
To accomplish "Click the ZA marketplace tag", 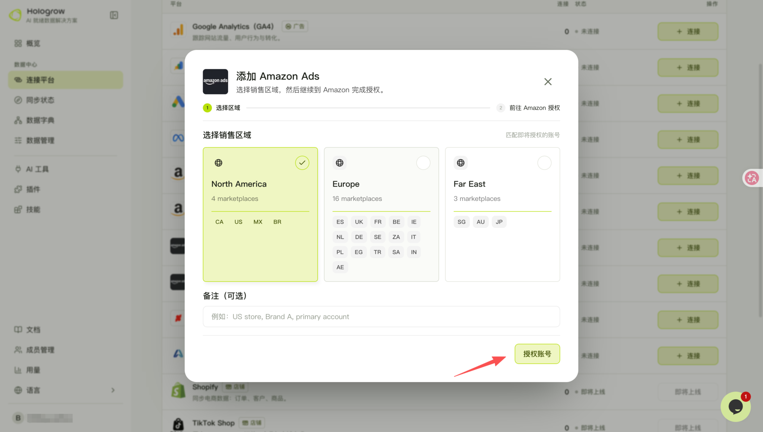I will pyautogui.click(x=396, y=237).
